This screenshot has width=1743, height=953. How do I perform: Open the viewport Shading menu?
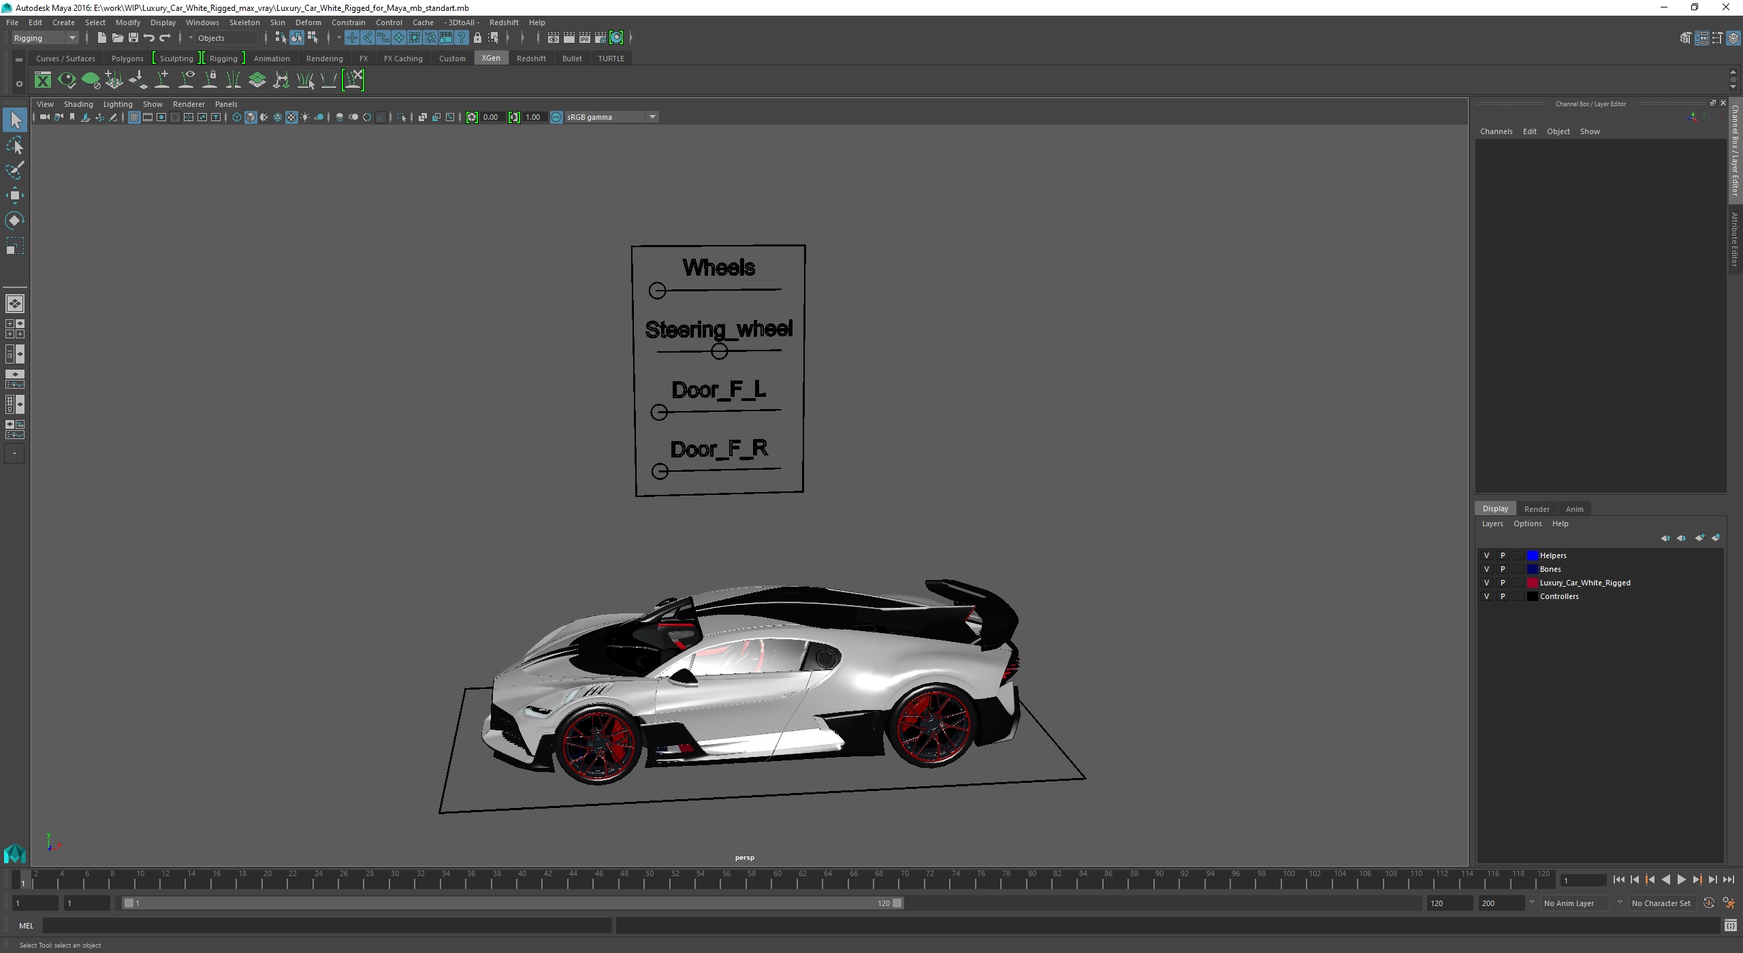(x=78, y=104)
